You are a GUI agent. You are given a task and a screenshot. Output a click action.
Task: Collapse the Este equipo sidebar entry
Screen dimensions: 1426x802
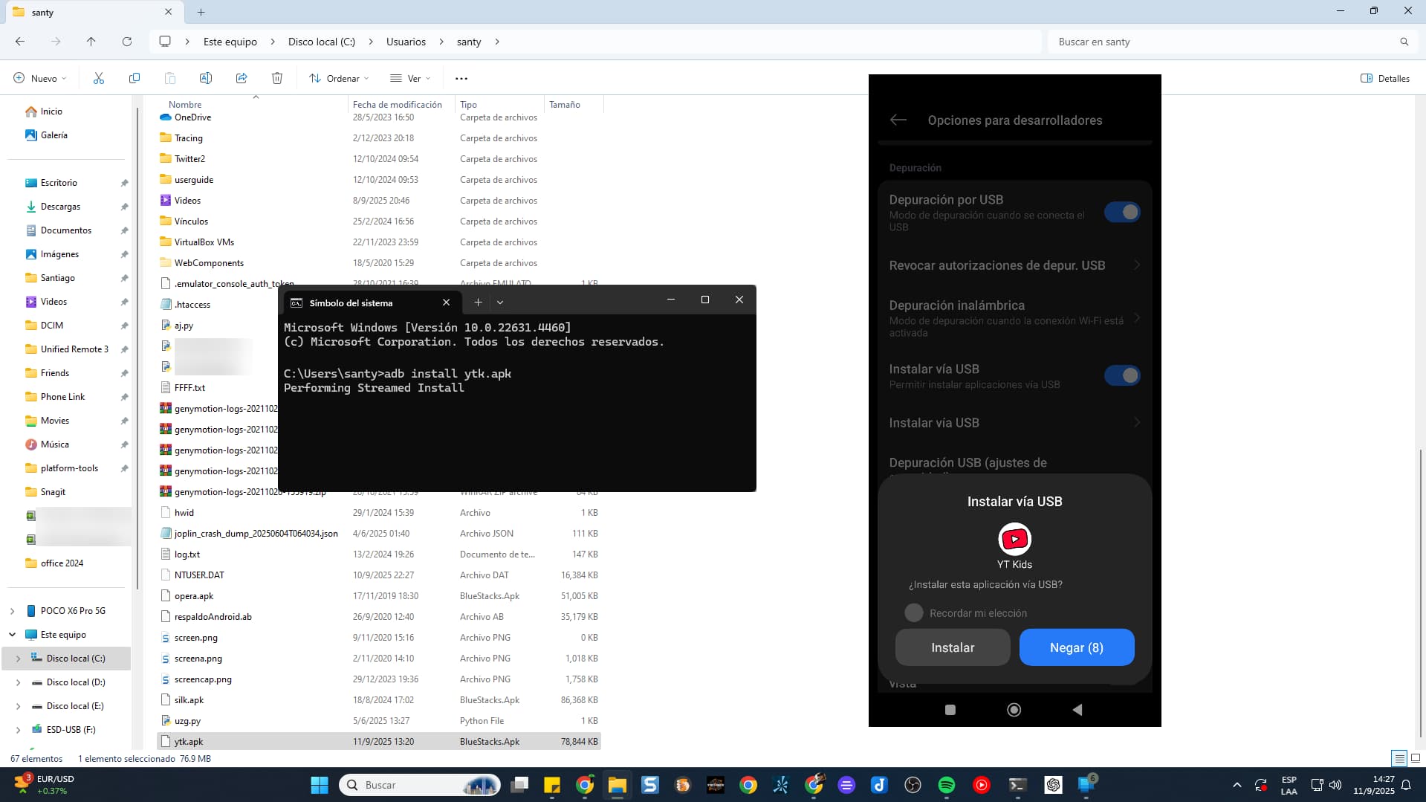pos(10,635)
